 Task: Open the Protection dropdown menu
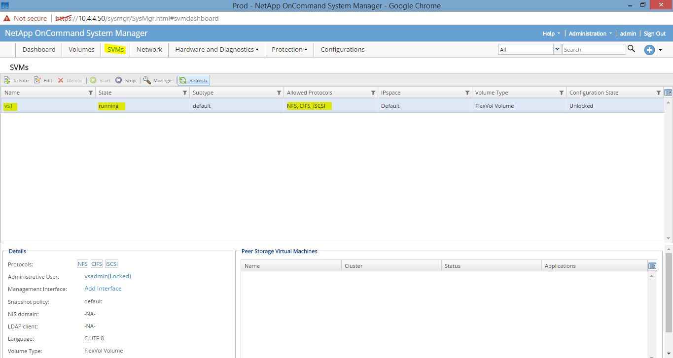(289, 49)
